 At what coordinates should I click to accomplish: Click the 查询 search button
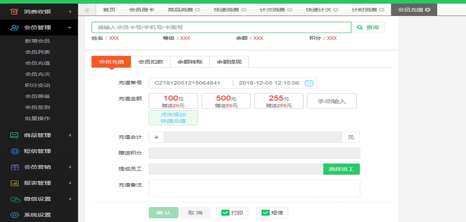[368, 27]
